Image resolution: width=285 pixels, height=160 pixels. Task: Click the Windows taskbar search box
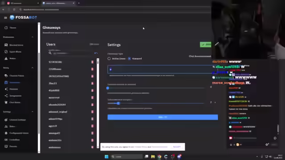point(126,156)
